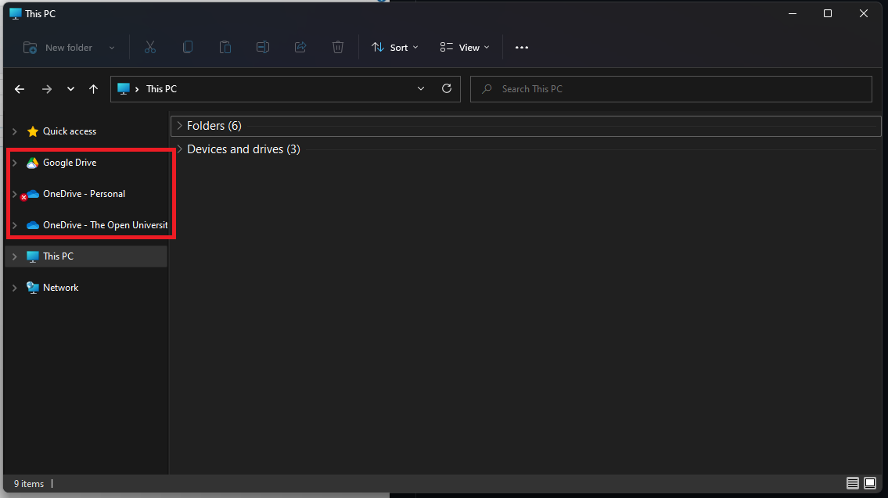
Task: Switch to Large thumbnails view in the status bar
Action: tap(870, 483)
